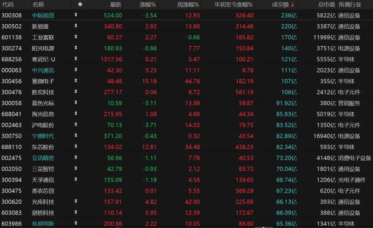Click the pin icon in 兆易创新 row
The image size is (373, 228).
click(75, 223)
